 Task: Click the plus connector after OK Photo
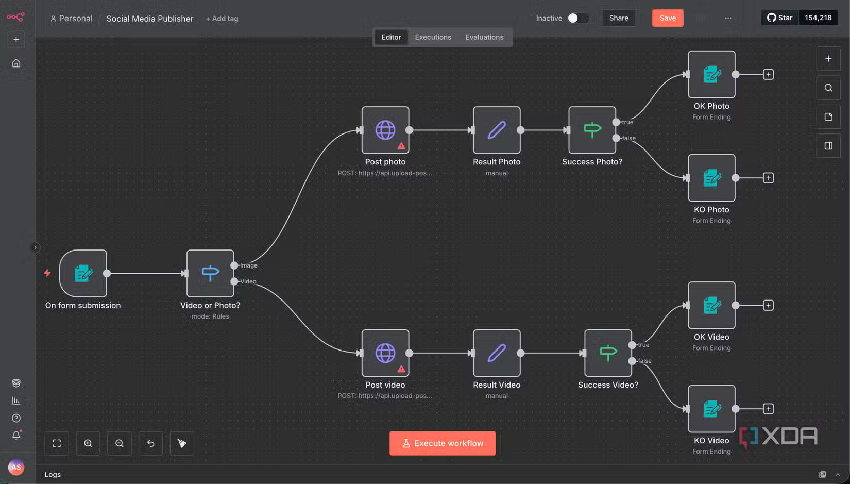(768, 74)
